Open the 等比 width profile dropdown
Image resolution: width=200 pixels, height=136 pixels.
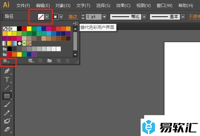[x=144, y=17]
